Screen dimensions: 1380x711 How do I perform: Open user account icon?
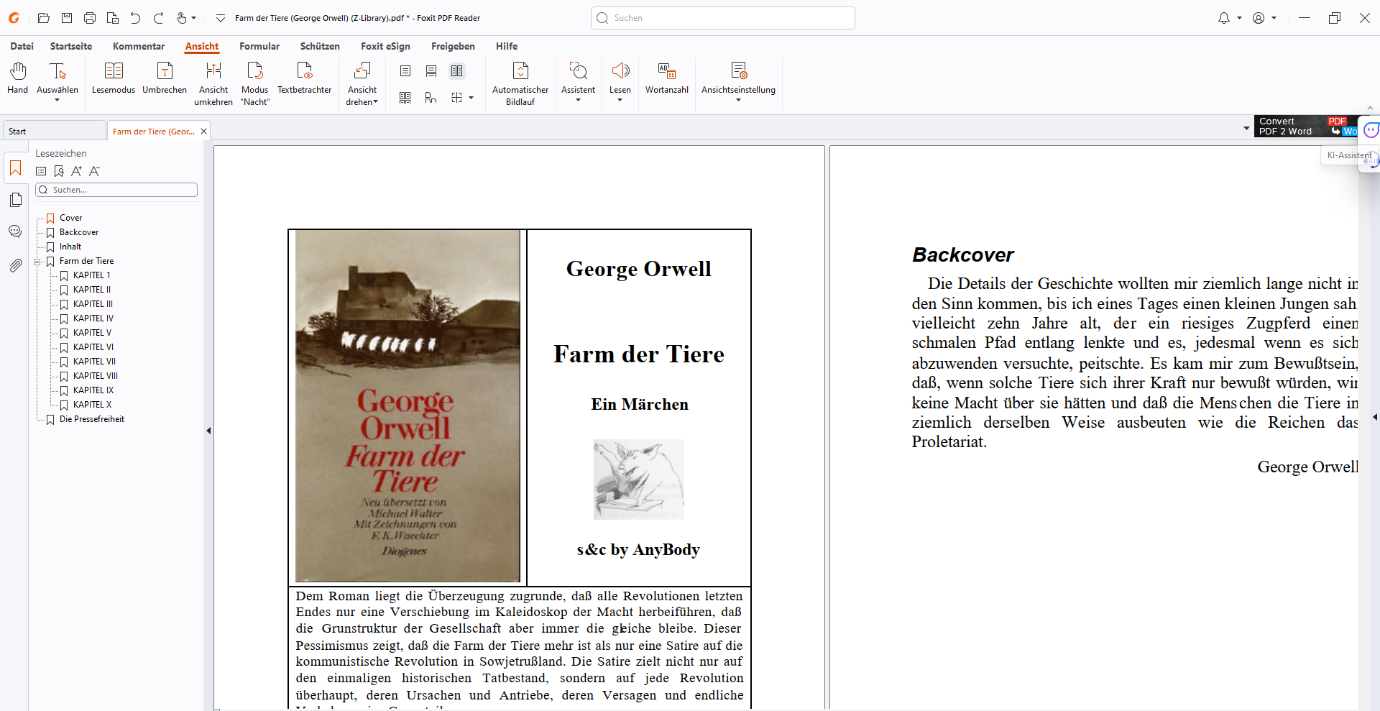tap(1259, 18)
